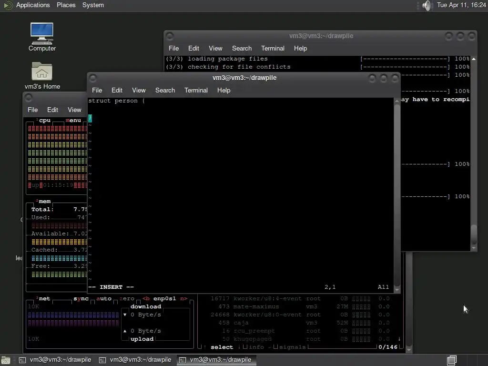Open Search menu in background pacman terminal

coord(242,48)
